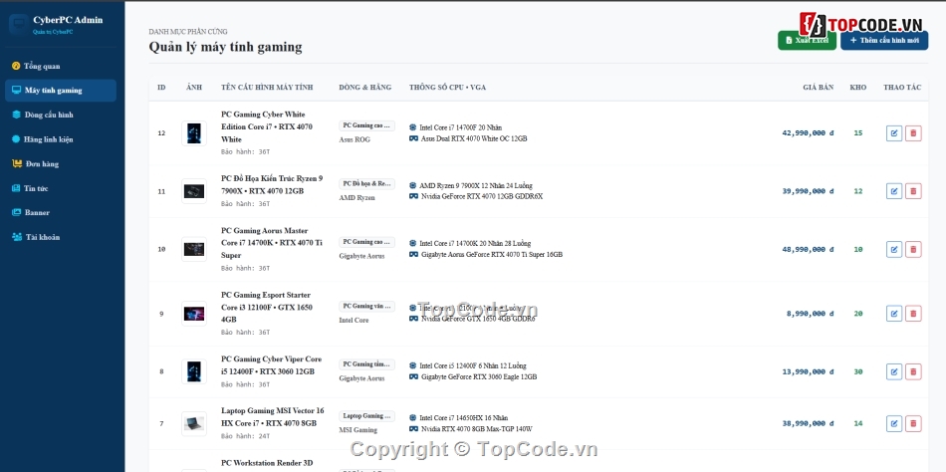Screen dimensions: 946x472
Task: Edit PC Gaming Cyber White Edition row
Action: coord(894,132)
